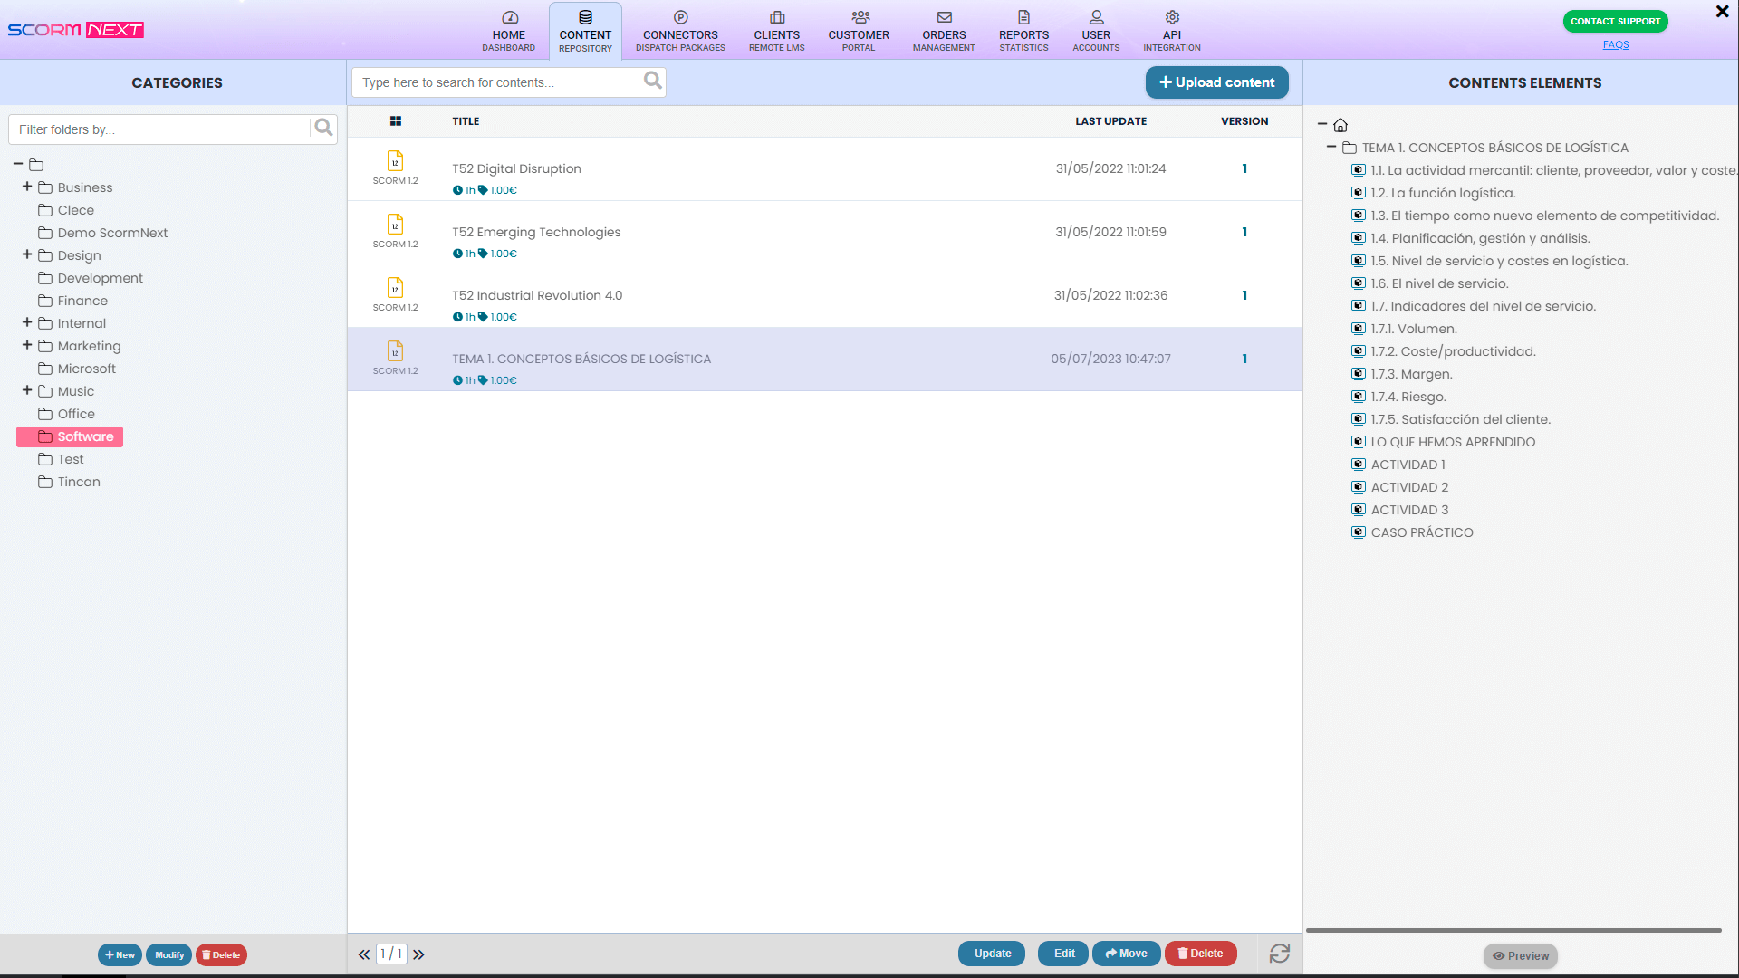The height and width of the screenshot is (978, 1739).
Task: Click the refresh icon near the pagination controls
Action: coord(1280,954)
